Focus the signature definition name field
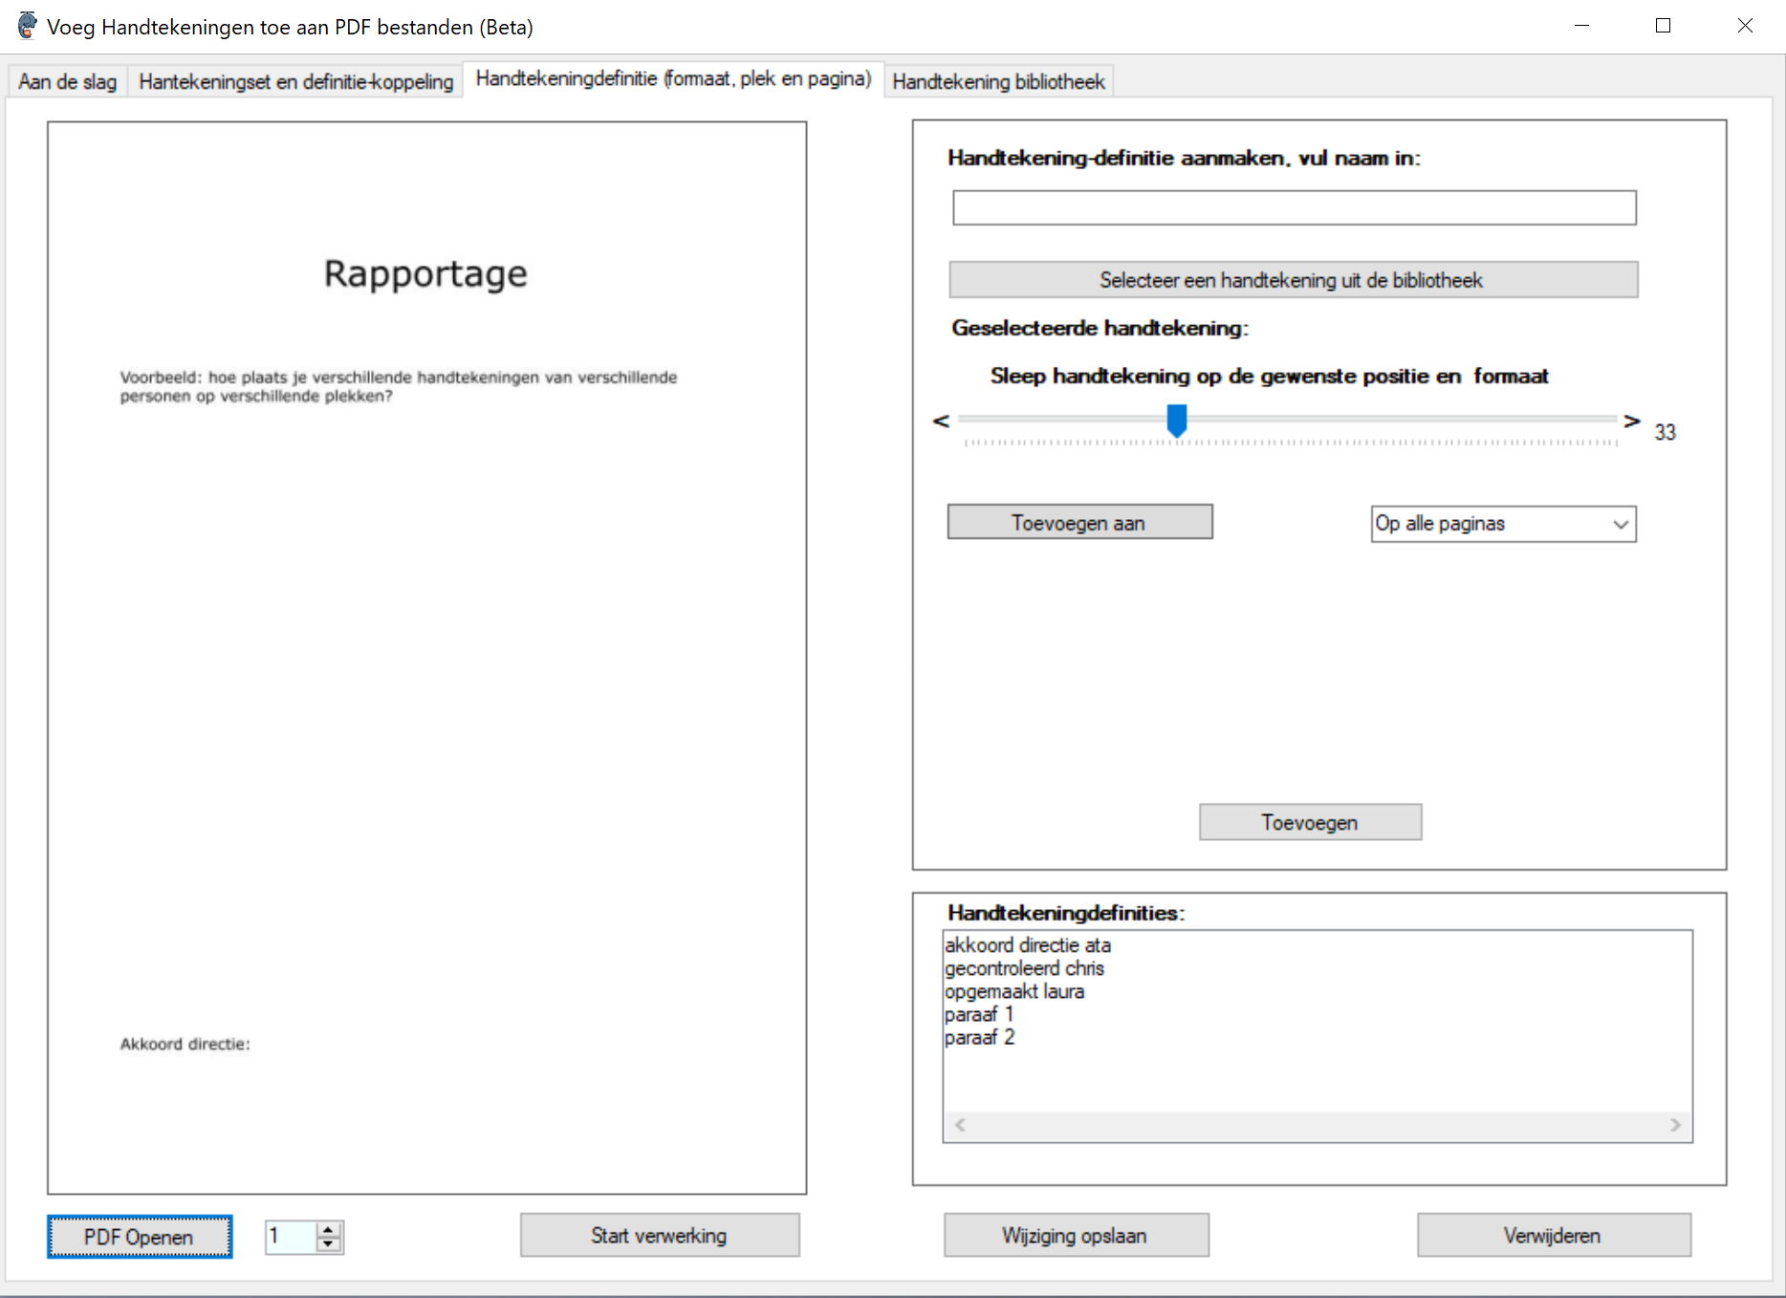 coord(1294,207)
